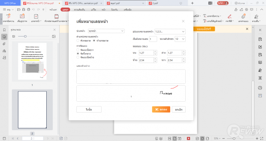Select the red pen drawing tool
The width and height of the screenshot is (266, 141).
pyautogui.click(x=229, y=16)
